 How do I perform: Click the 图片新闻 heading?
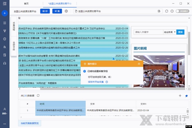tap(140, 48)
